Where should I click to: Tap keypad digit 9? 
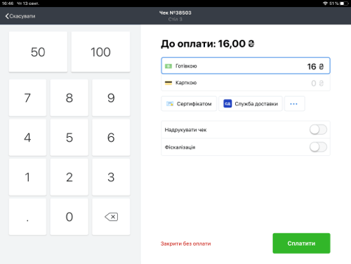(111, 98)
